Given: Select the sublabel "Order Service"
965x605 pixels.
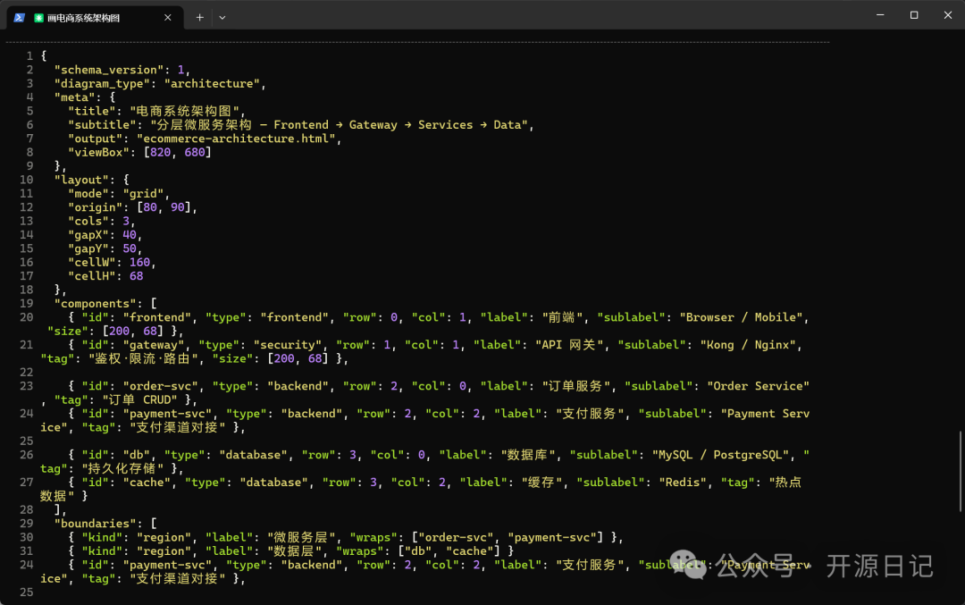Looking at the screenshot, I should [759, 386].
